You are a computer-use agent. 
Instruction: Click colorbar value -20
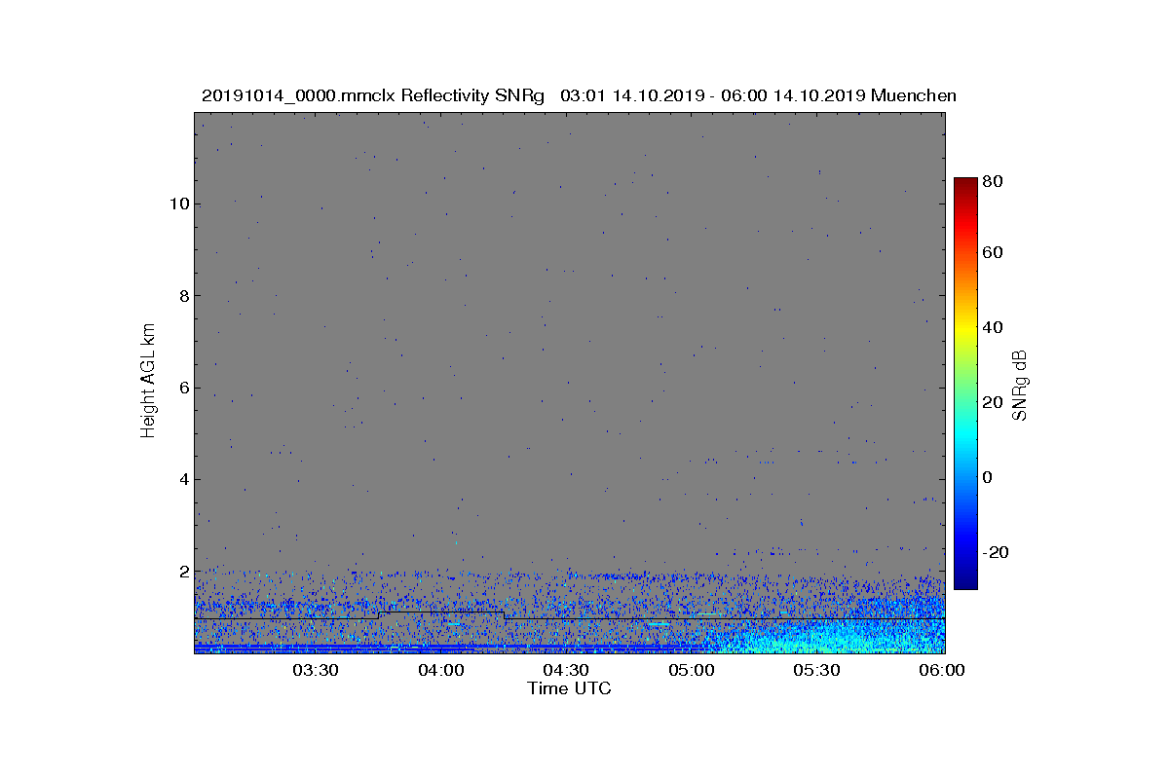997,552
